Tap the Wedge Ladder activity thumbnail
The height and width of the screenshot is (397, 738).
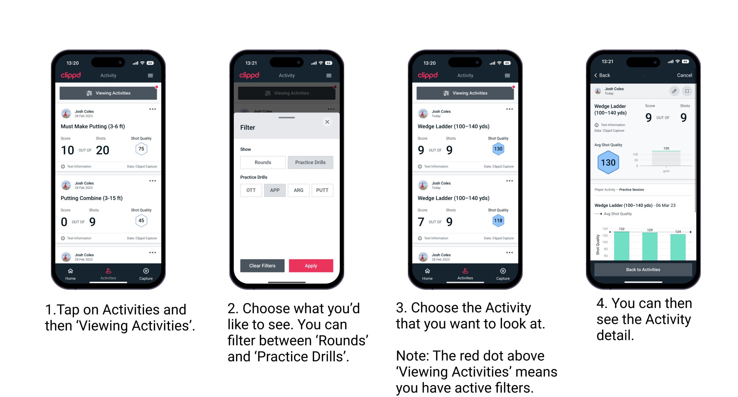pos(464,141)
